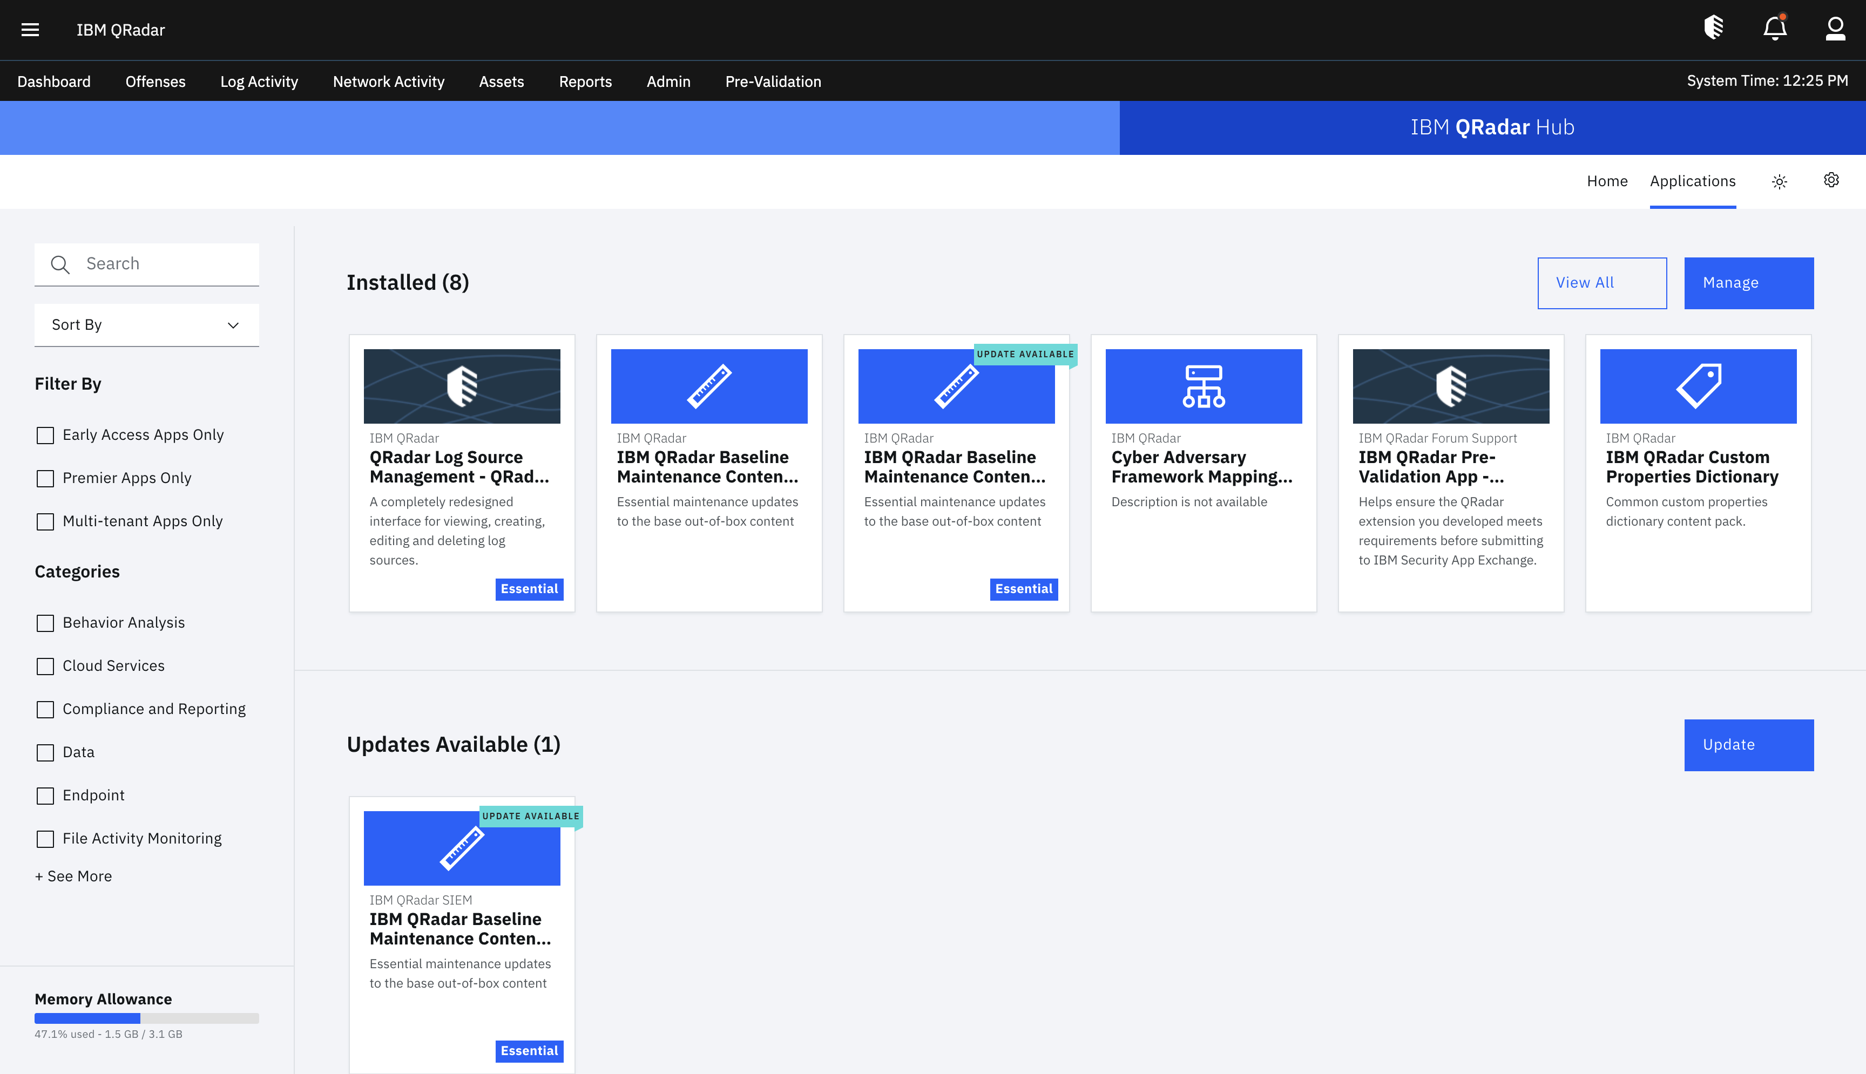Toggle the light/dark theme sun icon
This screenshot has width=1866, height=1074.
click(1780, 181)
